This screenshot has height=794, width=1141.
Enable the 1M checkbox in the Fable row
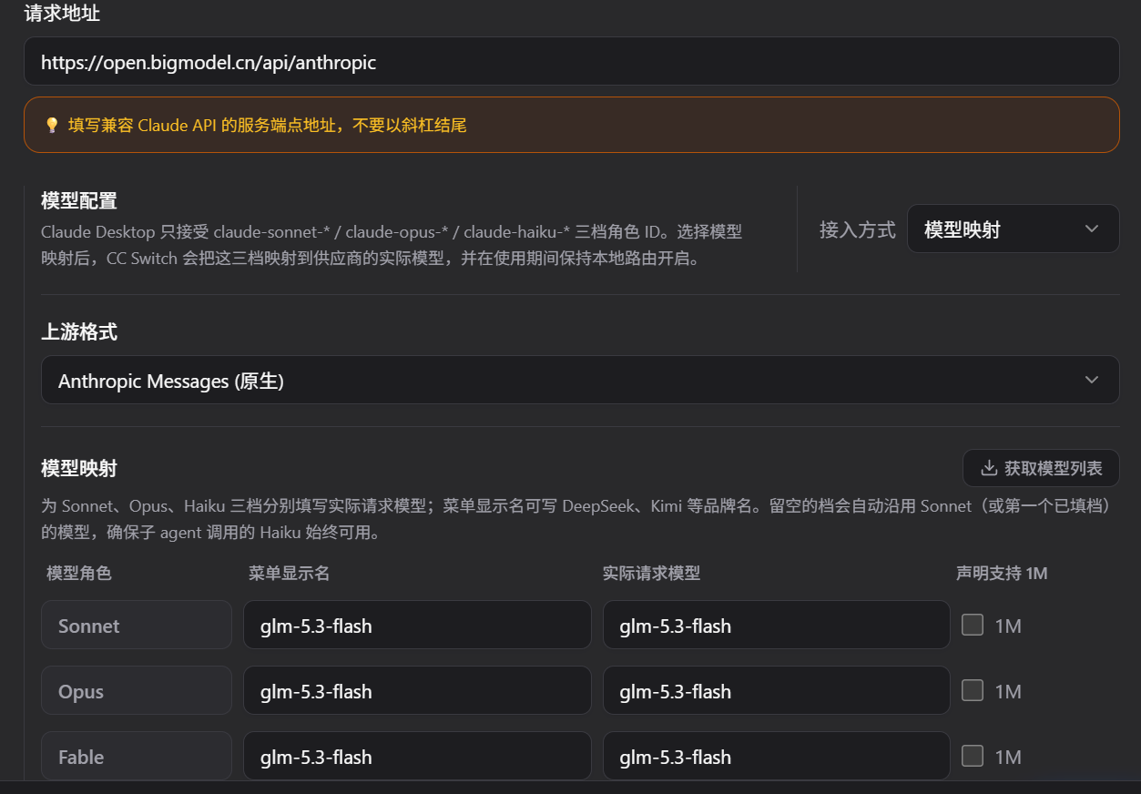(973, 756)
